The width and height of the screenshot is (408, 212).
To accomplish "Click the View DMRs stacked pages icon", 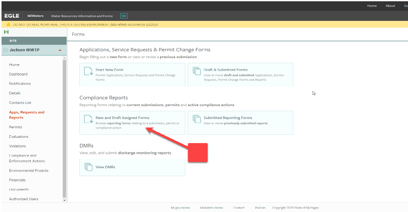I will (x=88, y=167).
